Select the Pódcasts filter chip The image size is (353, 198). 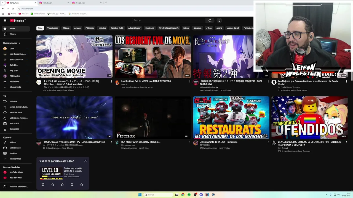click(x=90, y=28)
